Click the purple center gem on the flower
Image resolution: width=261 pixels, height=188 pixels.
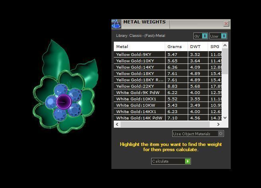[x=64, y=102]
